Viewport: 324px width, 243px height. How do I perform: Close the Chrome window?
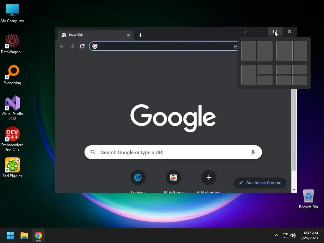(290, 32)
